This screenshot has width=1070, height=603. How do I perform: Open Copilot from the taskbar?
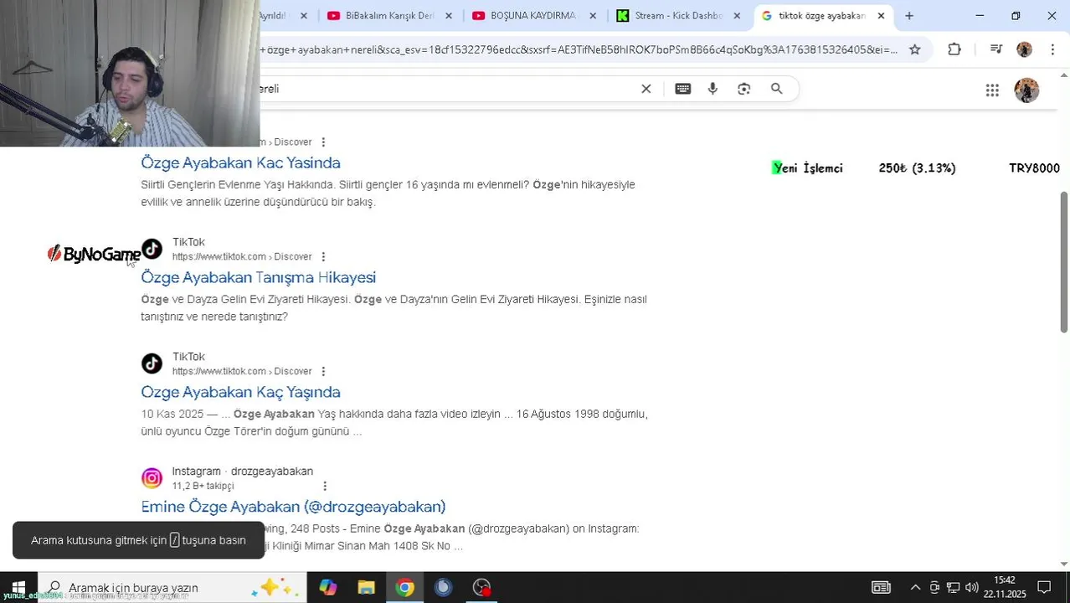coord(327,588)
